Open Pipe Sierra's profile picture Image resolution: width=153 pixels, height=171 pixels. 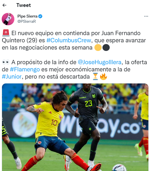[x=8, y=19]
